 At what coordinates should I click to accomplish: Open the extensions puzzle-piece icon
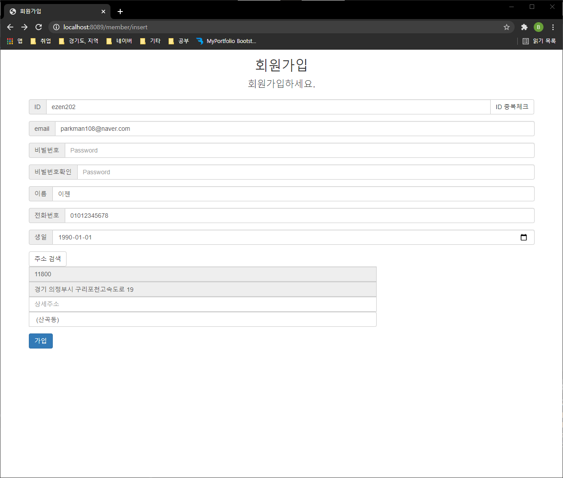[524, 27]
